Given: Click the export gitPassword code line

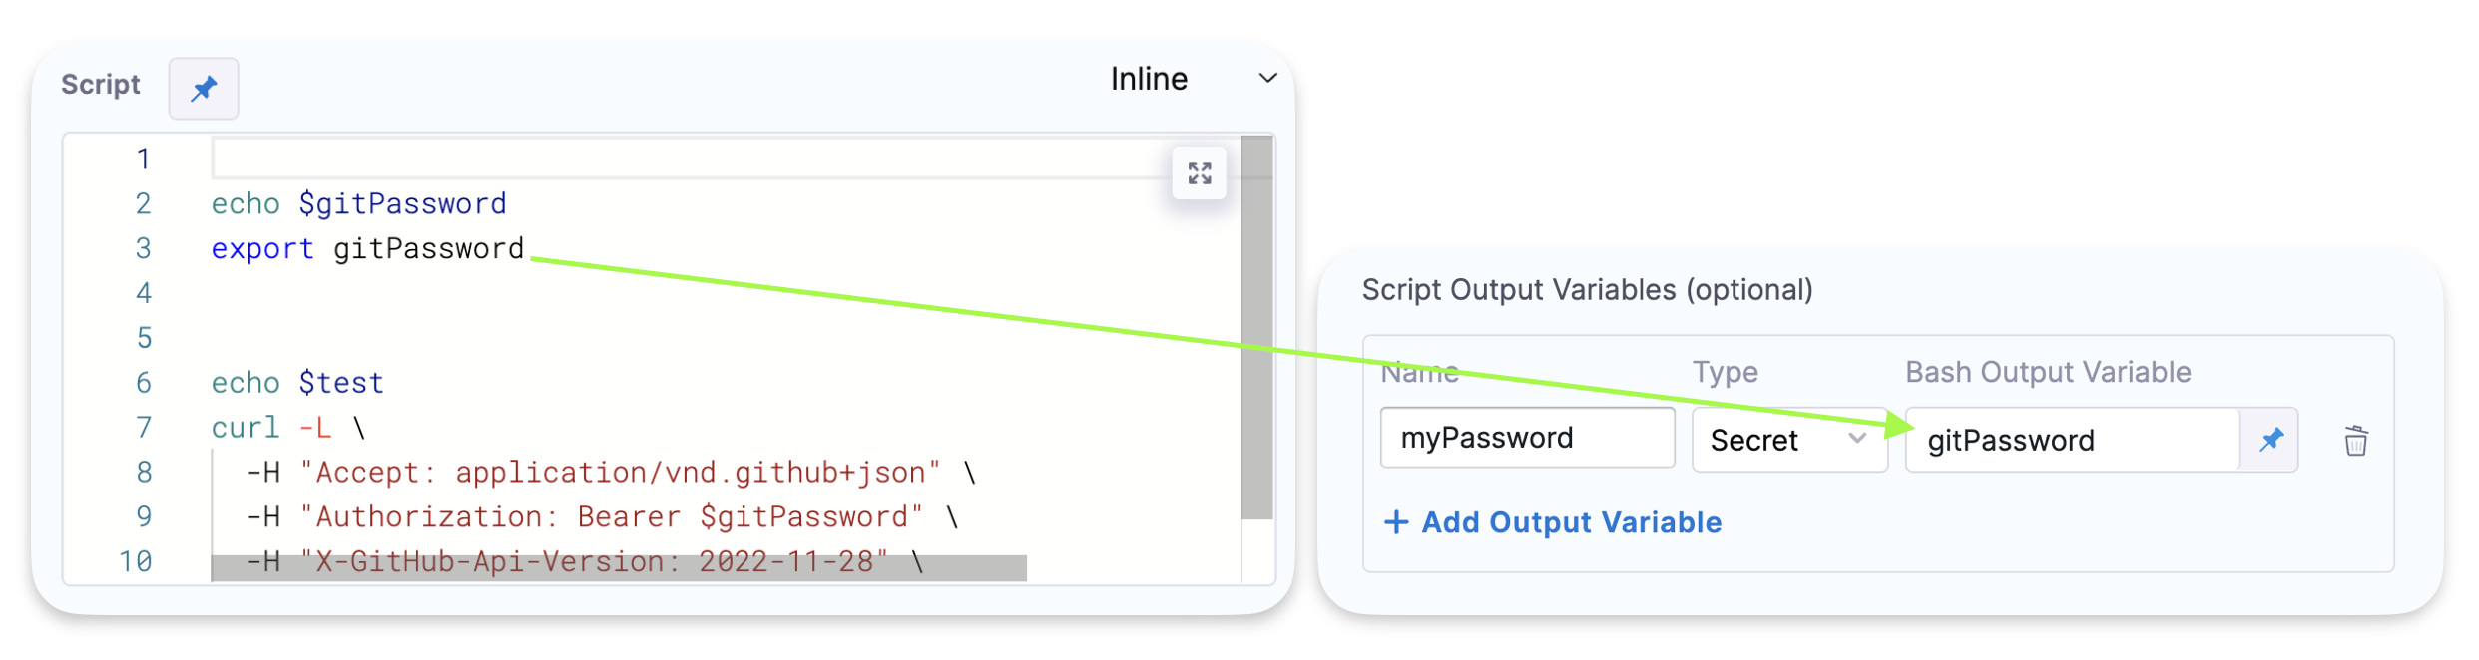Looking at the screenshot, I should coord(367,249).
